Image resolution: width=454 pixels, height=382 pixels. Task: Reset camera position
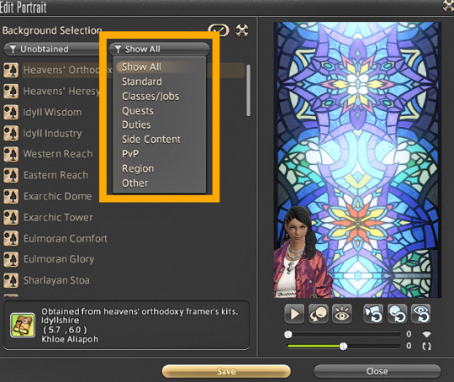pos(373,314)
